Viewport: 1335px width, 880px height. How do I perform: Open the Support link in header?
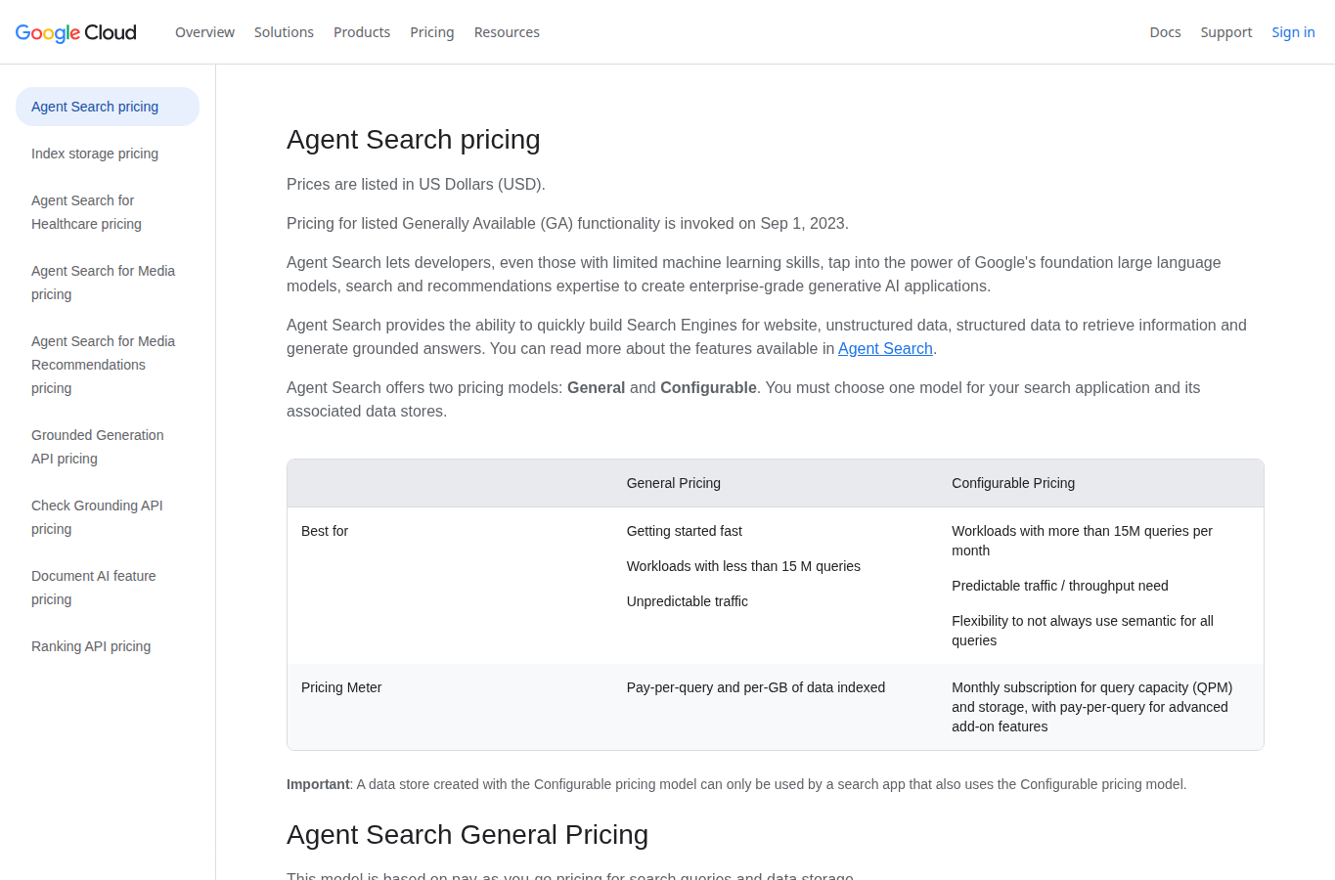[x=1226, y=32]
